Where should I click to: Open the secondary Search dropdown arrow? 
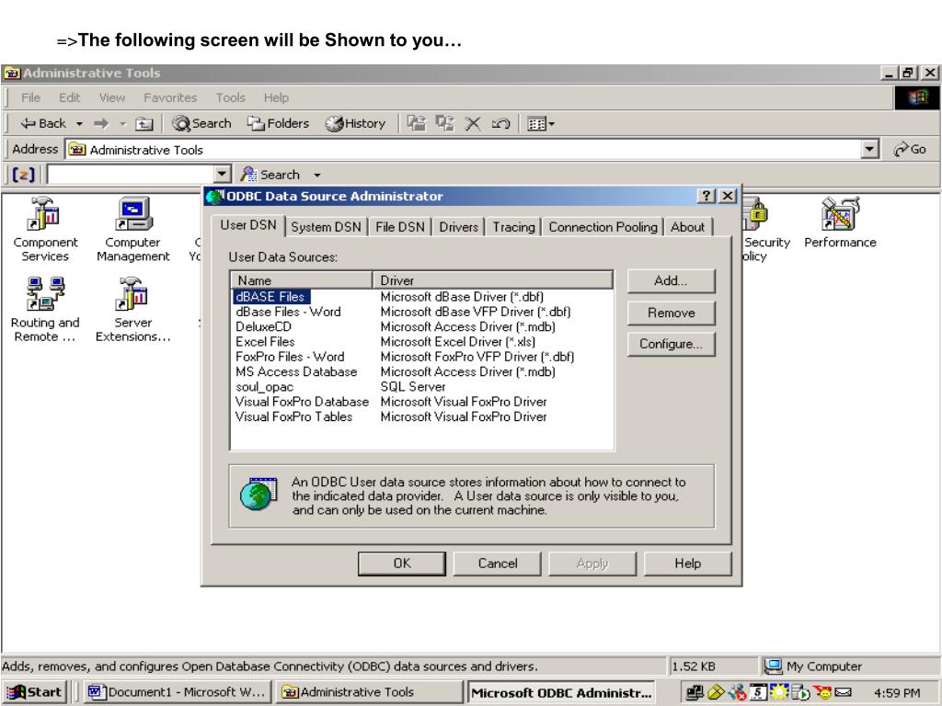click(316, 176)
